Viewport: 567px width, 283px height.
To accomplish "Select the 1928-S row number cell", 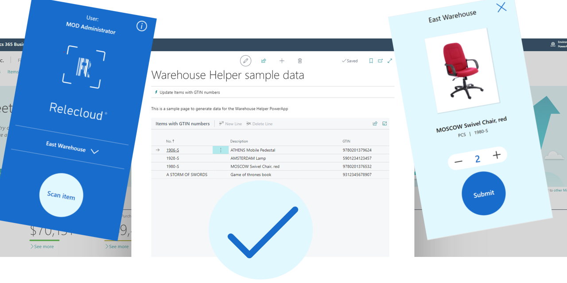I will click(x=173, y=158).
